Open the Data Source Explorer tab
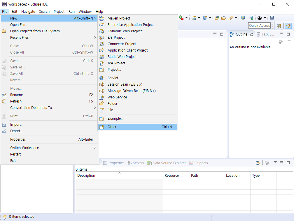 pos(167,163)
